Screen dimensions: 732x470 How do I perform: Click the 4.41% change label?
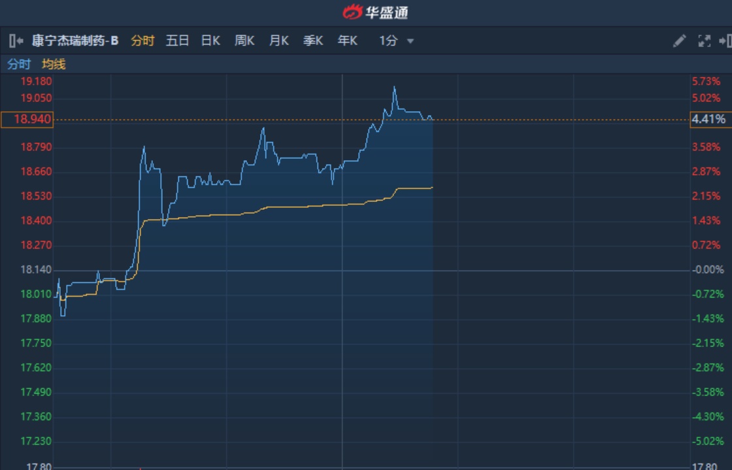pos(708,120)
